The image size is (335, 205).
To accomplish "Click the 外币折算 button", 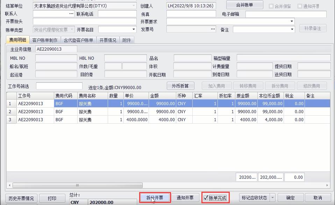I will (180, 86).
